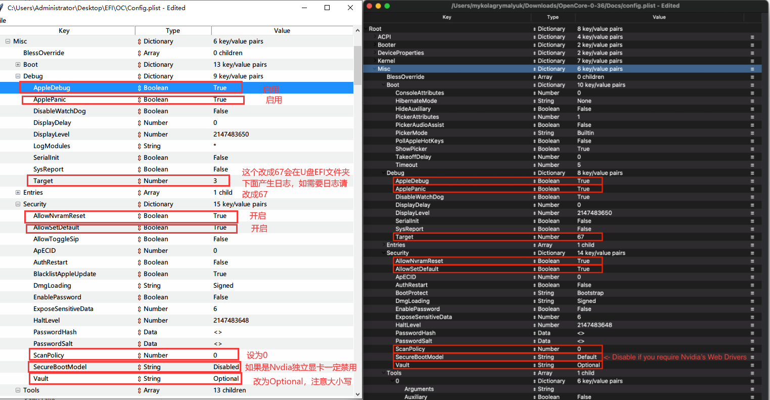Toggle DisableWatchDog False value in Windows editor

coord(220,111)
